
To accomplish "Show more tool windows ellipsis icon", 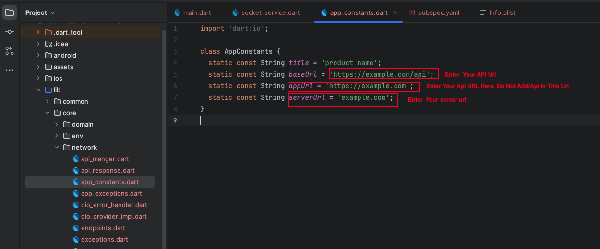I will click(10, 70).
